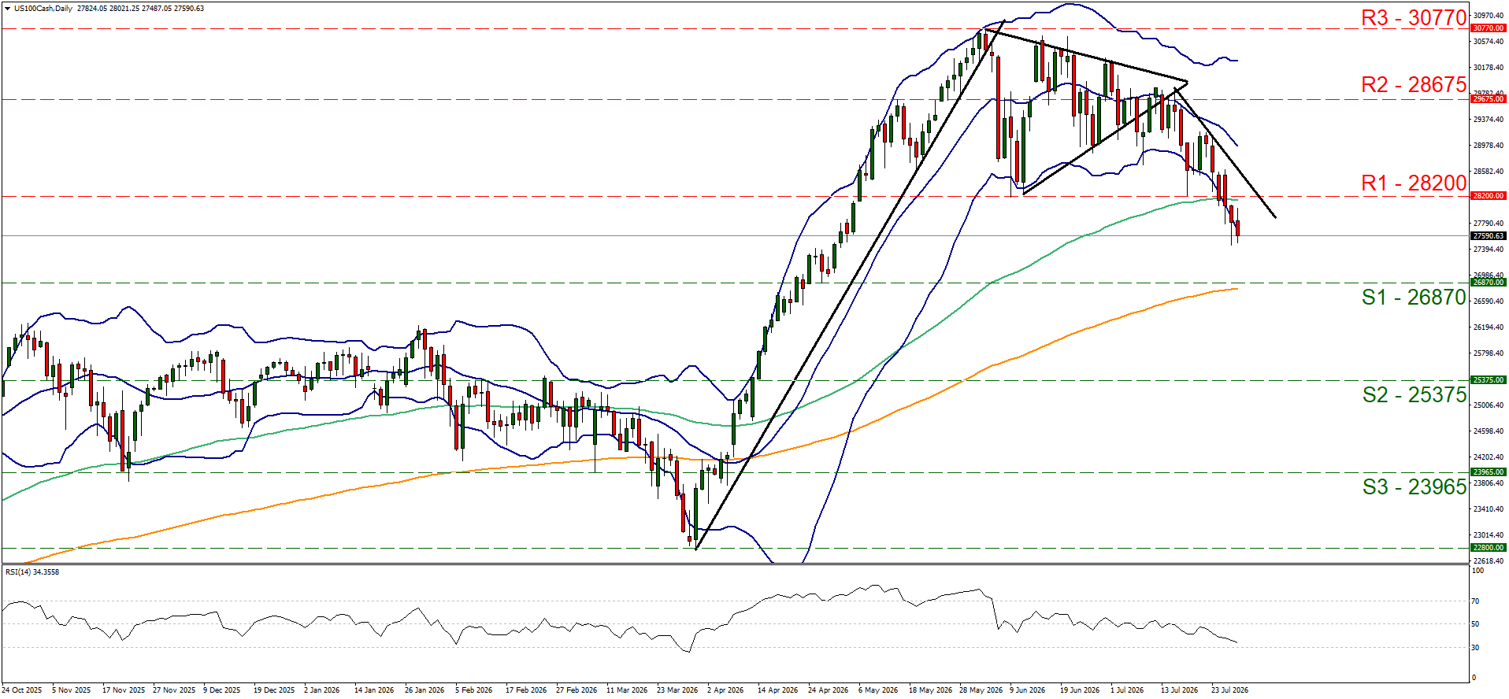Select the S1 - 26870 support label

click(x=1414, y=298)
